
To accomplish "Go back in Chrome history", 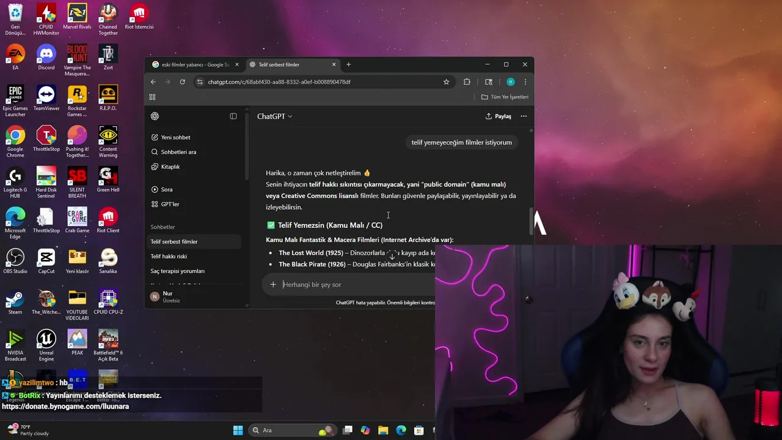I will (153, 82).
